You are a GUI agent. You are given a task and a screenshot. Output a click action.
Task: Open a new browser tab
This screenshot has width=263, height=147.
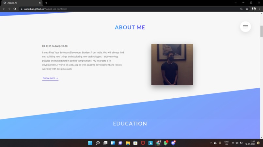[x=46, y=3]
